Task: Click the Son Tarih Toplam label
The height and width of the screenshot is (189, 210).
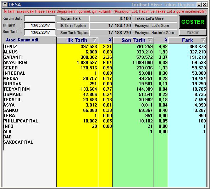Action: (73, 33)
